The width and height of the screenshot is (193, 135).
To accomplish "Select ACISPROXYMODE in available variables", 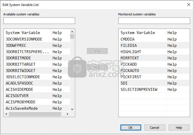I will click(x=21, y=102).
